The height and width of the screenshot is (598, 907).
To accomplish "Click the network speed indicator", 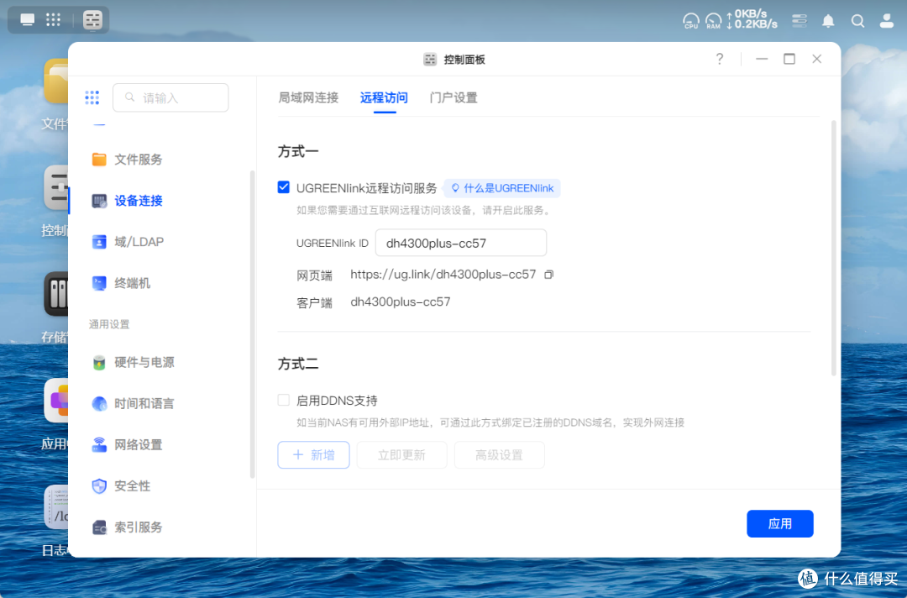I will coord(752,19).
